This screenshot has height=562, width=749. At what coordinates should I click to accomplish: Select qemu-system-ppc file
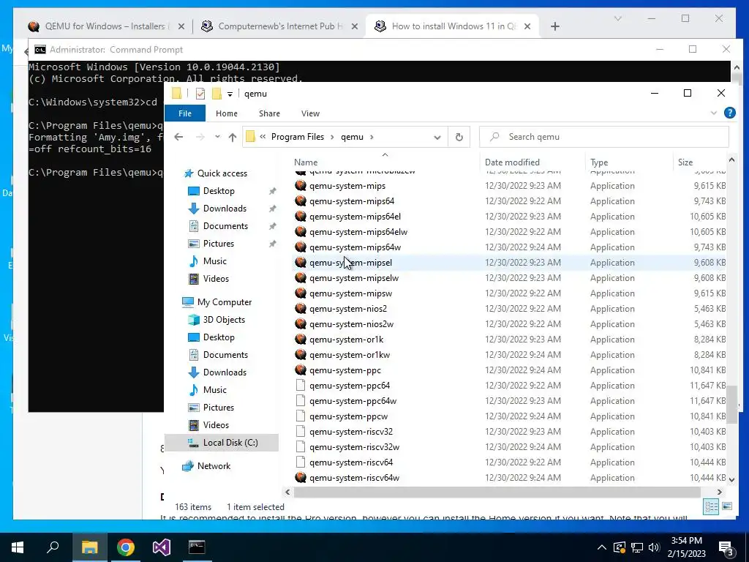(x=345, y=370)
